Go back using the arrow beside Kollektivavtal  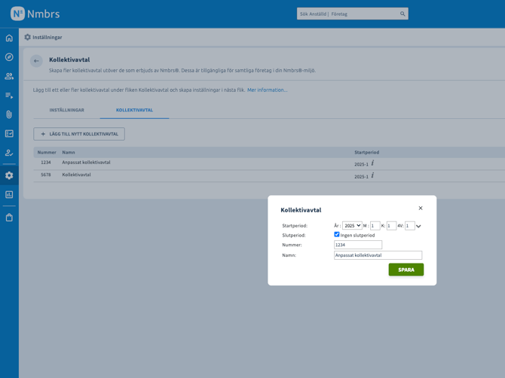click(x=36, y=61)
